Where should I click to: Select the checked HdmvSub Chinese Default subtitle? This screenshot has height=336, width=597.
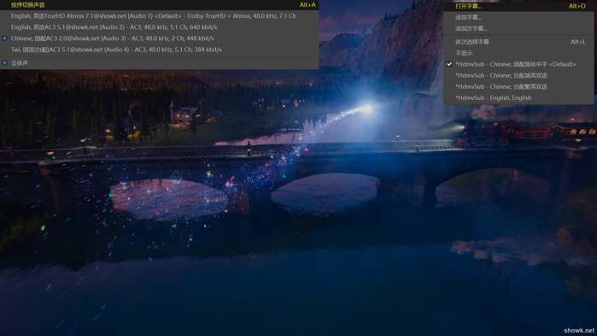pyautogui.click(x=518, y=64)
